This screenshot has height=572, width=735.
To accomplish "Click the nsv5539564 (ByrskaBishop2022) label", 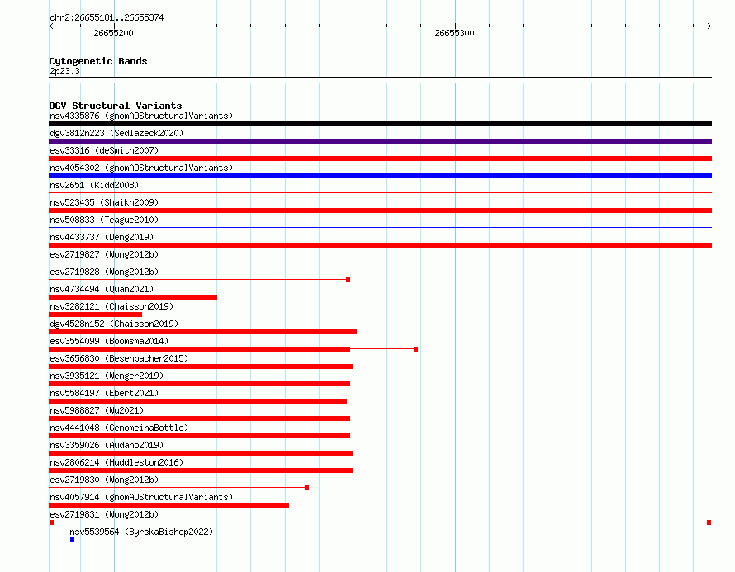I will [141, 532].
